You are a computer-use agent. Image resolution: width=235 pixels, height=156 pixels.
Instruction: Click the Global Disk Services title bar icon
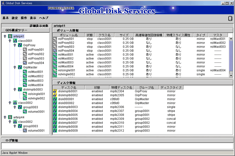click(x=3, y=3)
